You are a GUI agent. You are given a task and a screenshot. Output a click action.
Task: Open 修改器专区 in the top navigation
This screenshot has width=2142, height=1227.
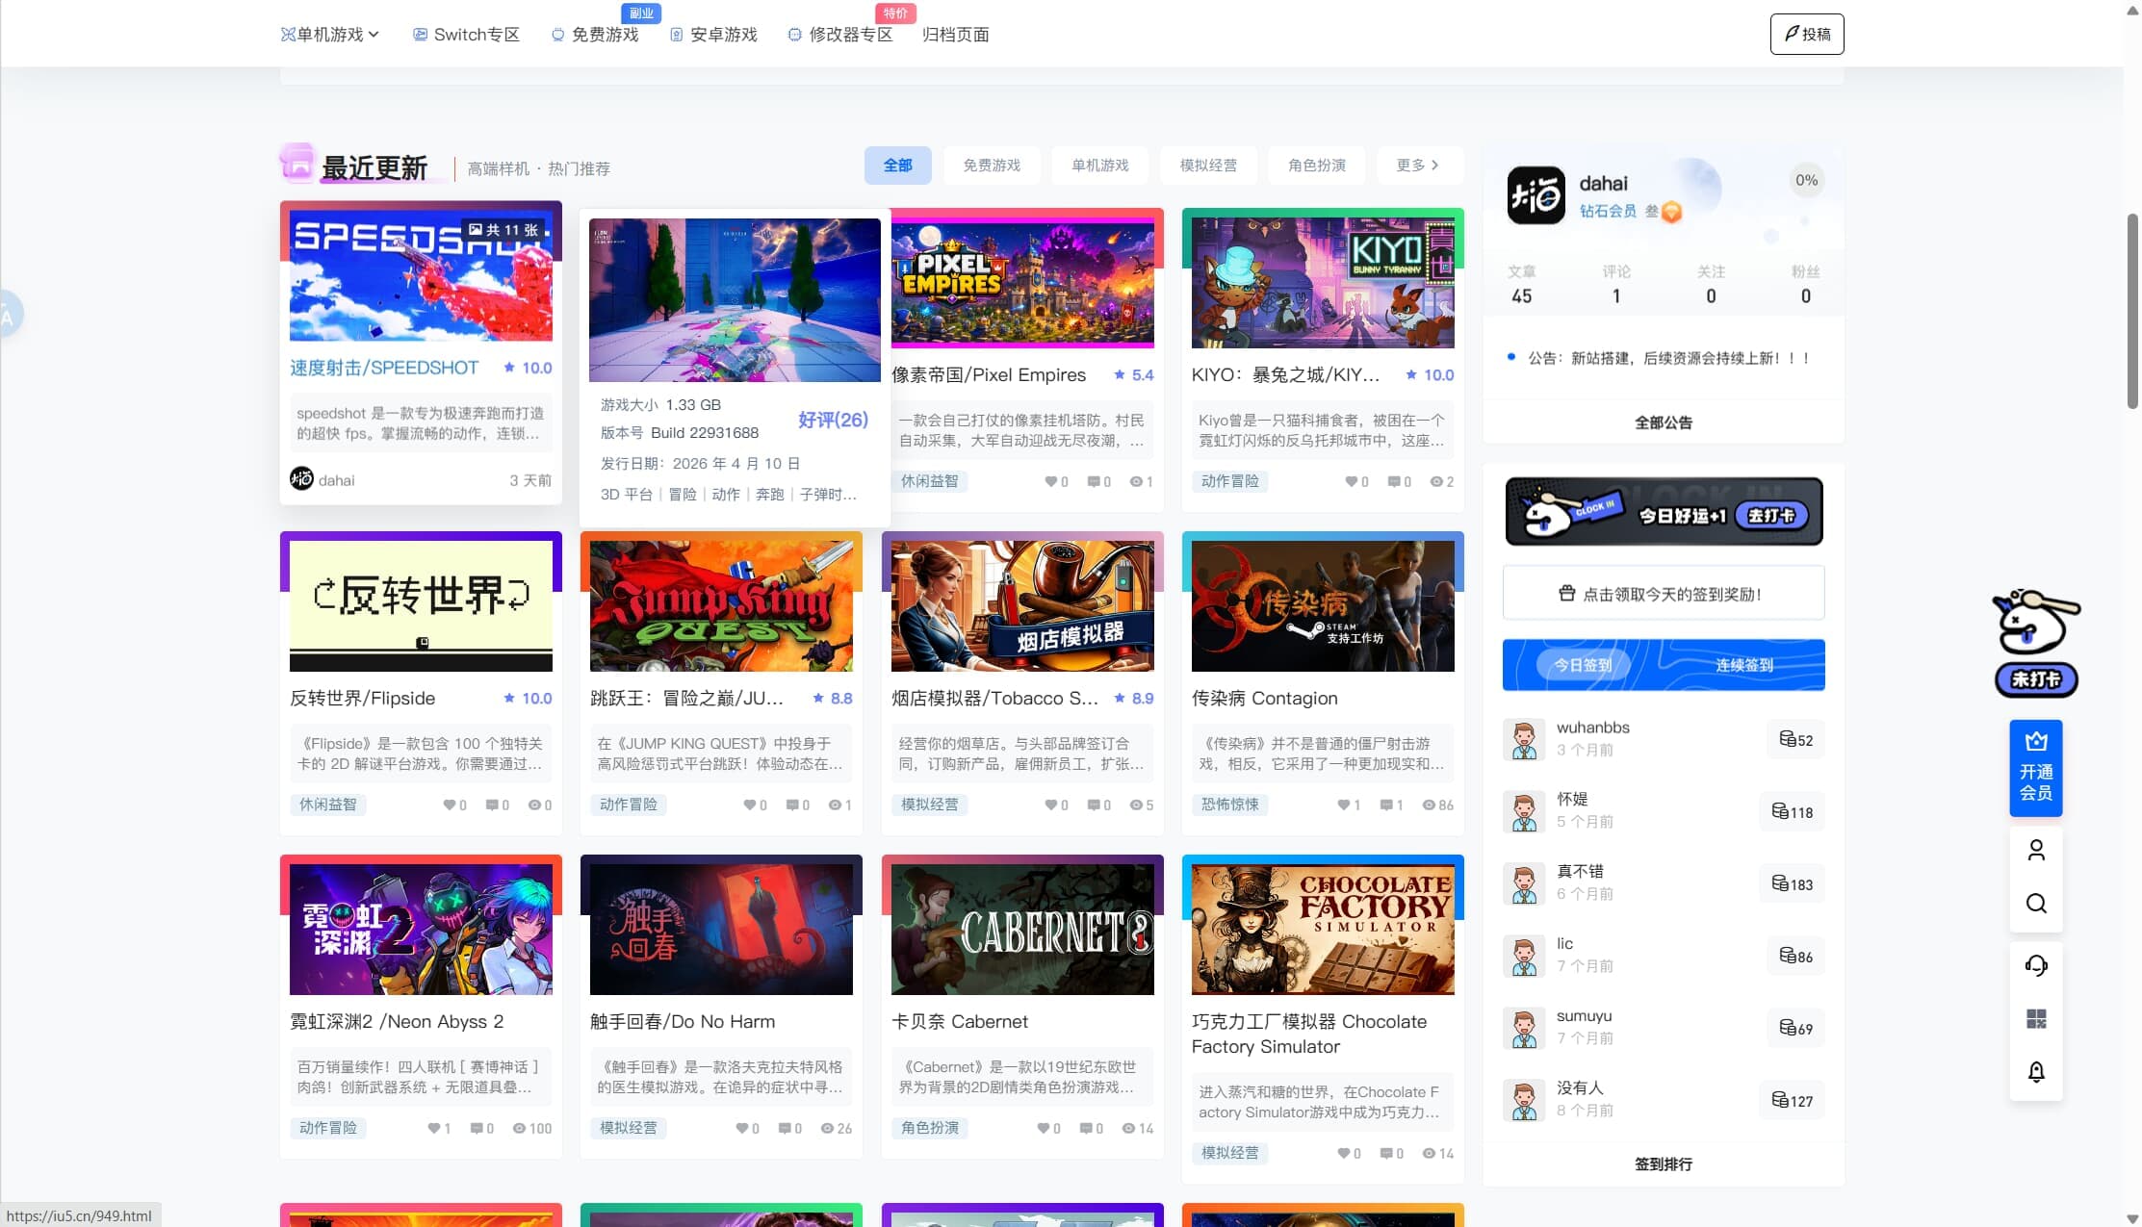(840, 35)
